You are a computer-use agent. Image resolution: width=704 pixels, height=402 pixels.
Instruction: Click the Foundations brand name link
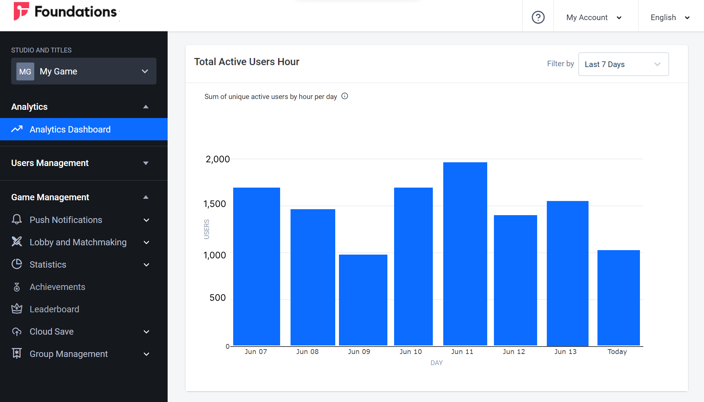76,12
